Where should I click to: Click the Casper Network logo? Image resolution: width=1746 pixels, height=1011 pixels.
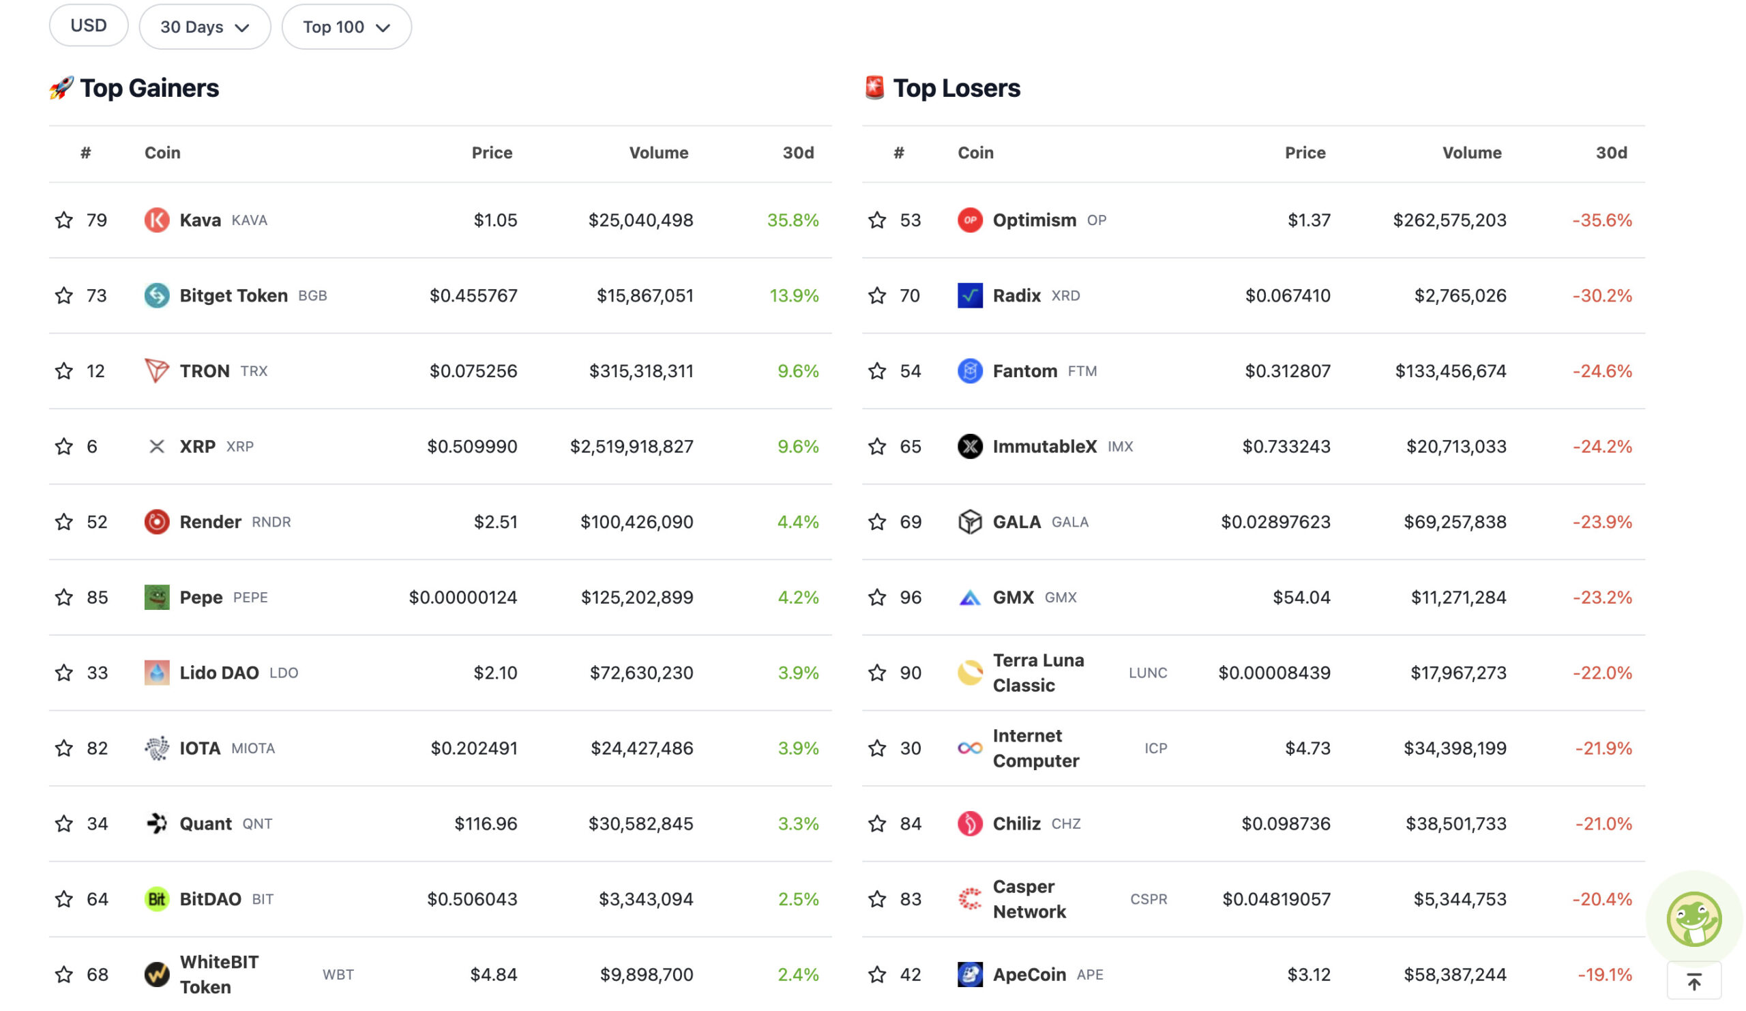970,899
